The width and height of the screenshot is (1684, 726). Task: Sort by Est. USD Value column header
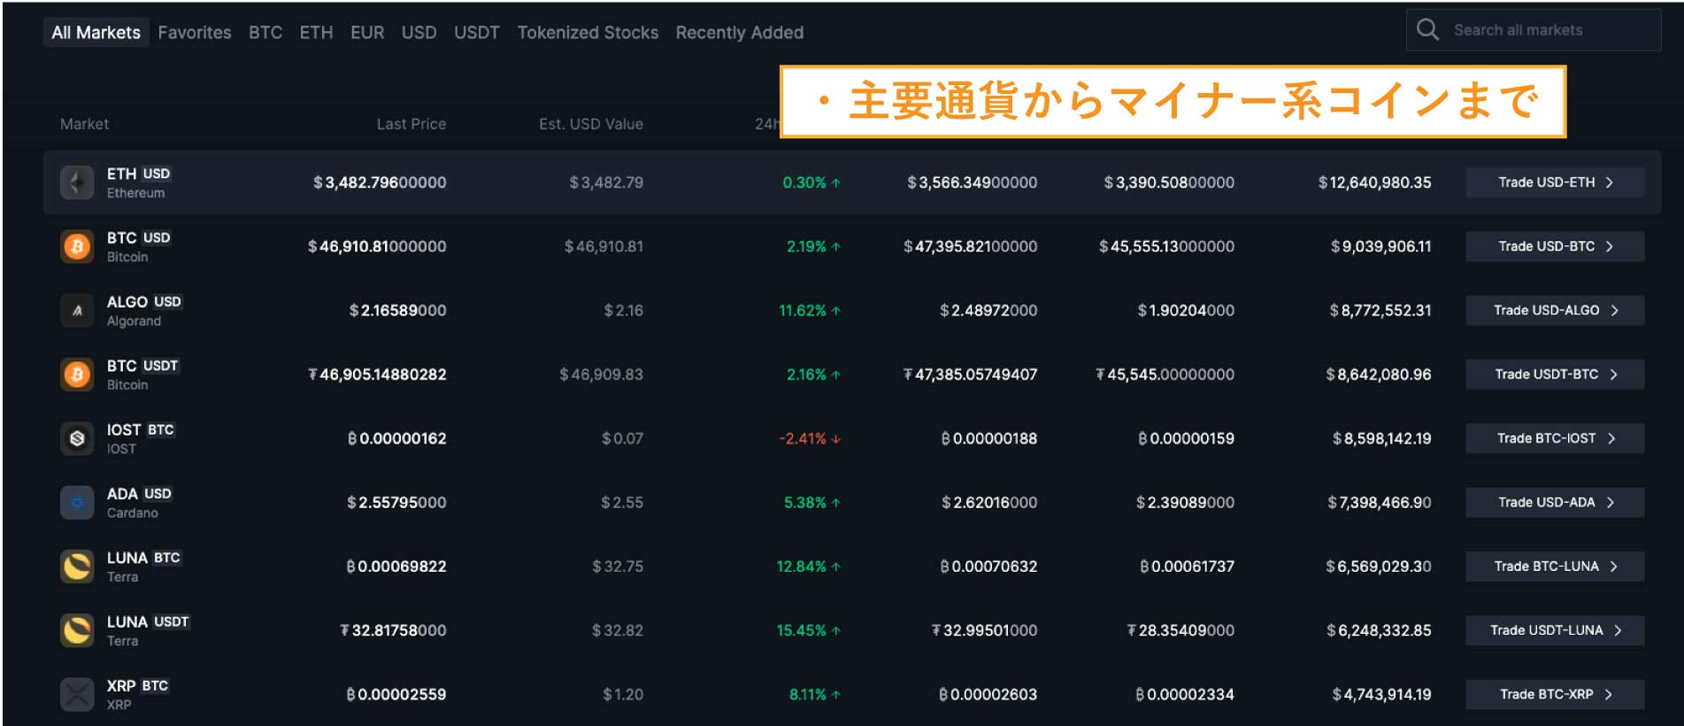coord(591,124)
